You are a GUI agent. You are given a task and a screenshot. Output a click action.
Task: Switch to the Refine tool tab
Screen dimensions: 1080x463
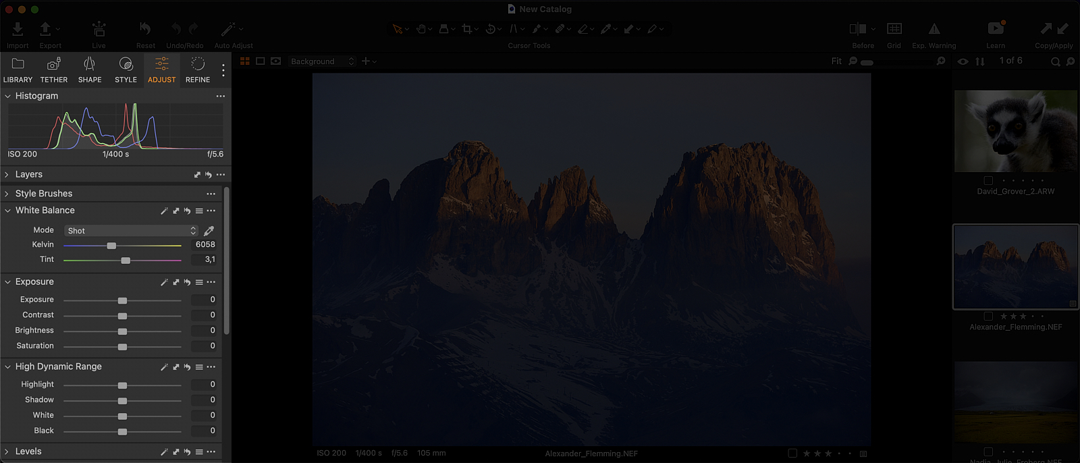pos(198,70)
